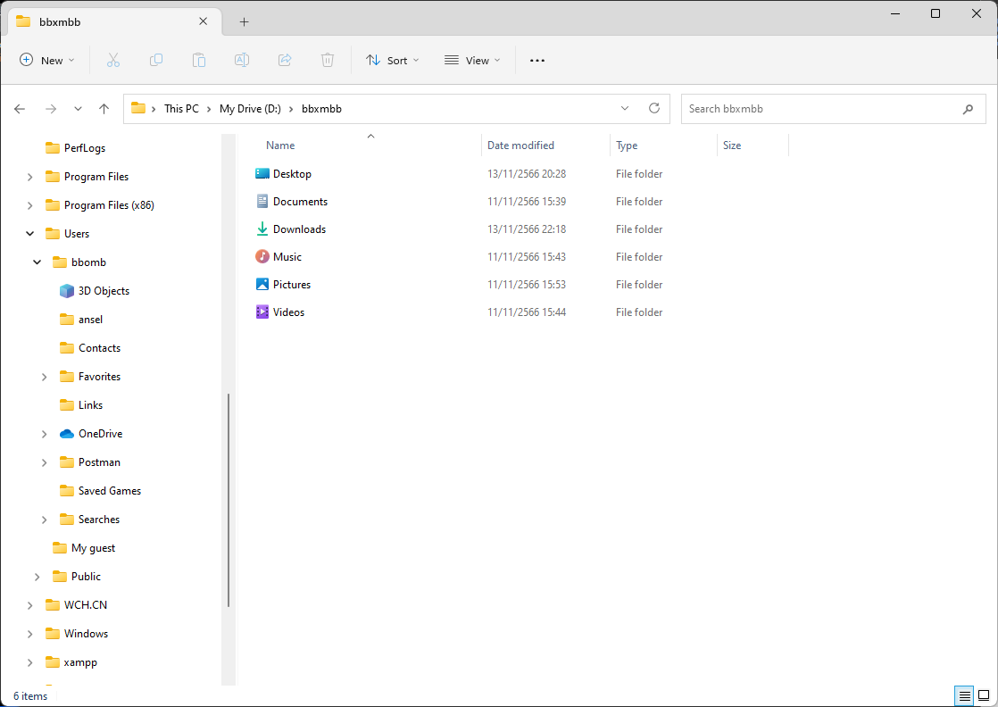
Task: Click the New button
Action: pyautogui.click(x=47, y=60)
